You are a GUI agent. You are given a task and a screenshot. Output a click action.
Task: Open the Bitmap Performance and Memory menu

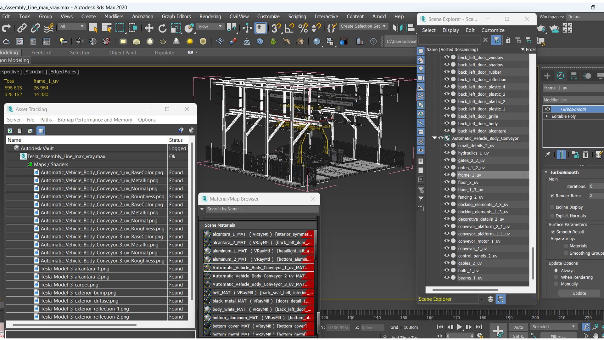tap(95, 120)
